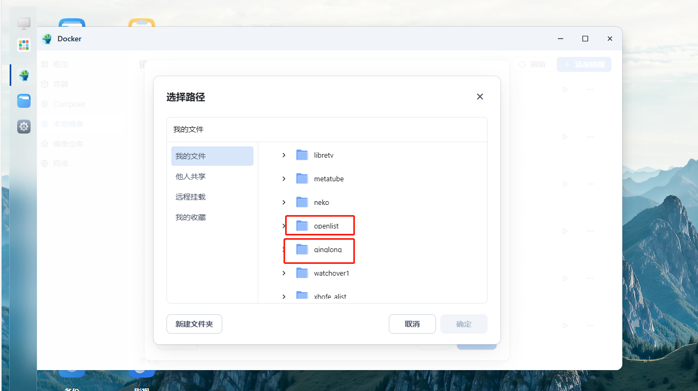This screenshot has height=391, width=698.
Task: Click the neko folder icon
Action: (x=302, y=202)
